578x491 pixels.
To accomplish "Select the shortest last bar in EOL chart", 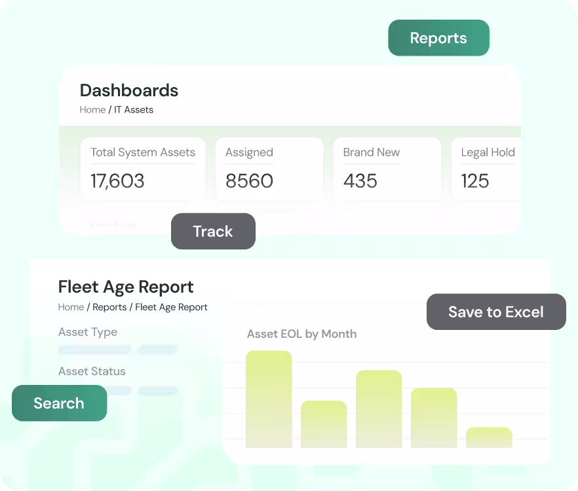I will [x=489, y=437].
